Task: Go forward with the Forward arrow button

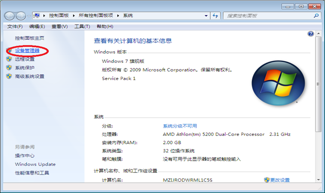Action: pos(21,16)
